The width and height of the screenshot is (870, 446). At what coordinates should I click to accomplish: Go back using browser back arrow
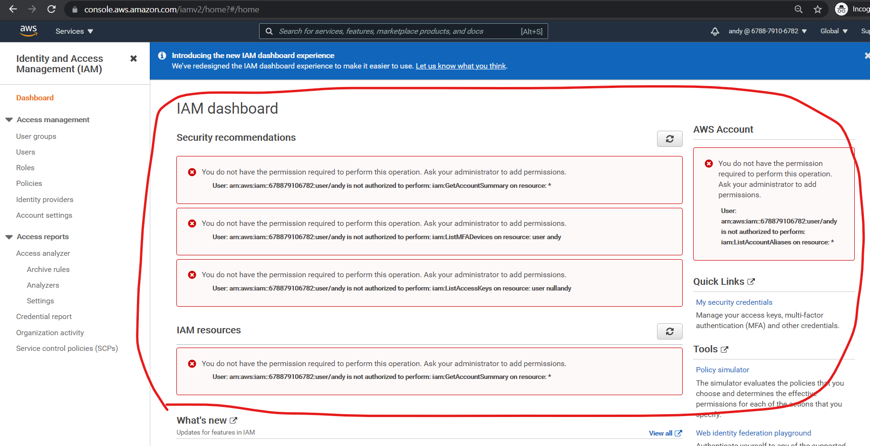pos(13,10)
